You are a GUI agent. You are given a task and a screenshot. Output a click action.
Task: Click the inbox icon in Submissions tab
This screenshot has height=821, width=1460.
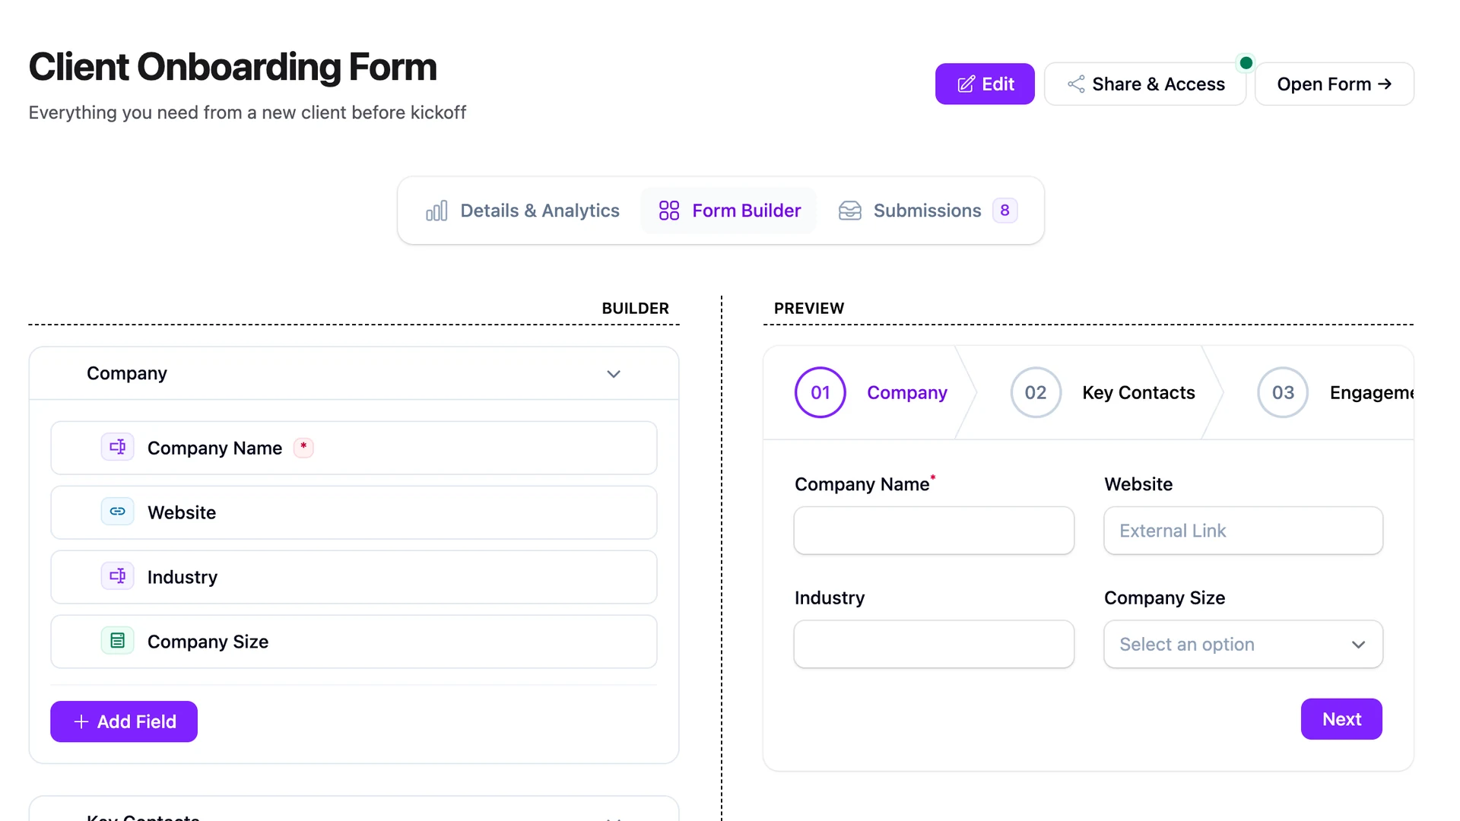point(850,211)
